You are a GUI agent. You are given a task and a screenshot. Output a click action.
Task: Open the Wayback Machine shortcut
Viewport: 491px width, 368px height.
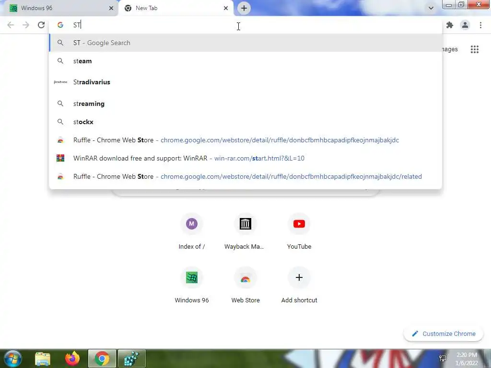point(245,231)
